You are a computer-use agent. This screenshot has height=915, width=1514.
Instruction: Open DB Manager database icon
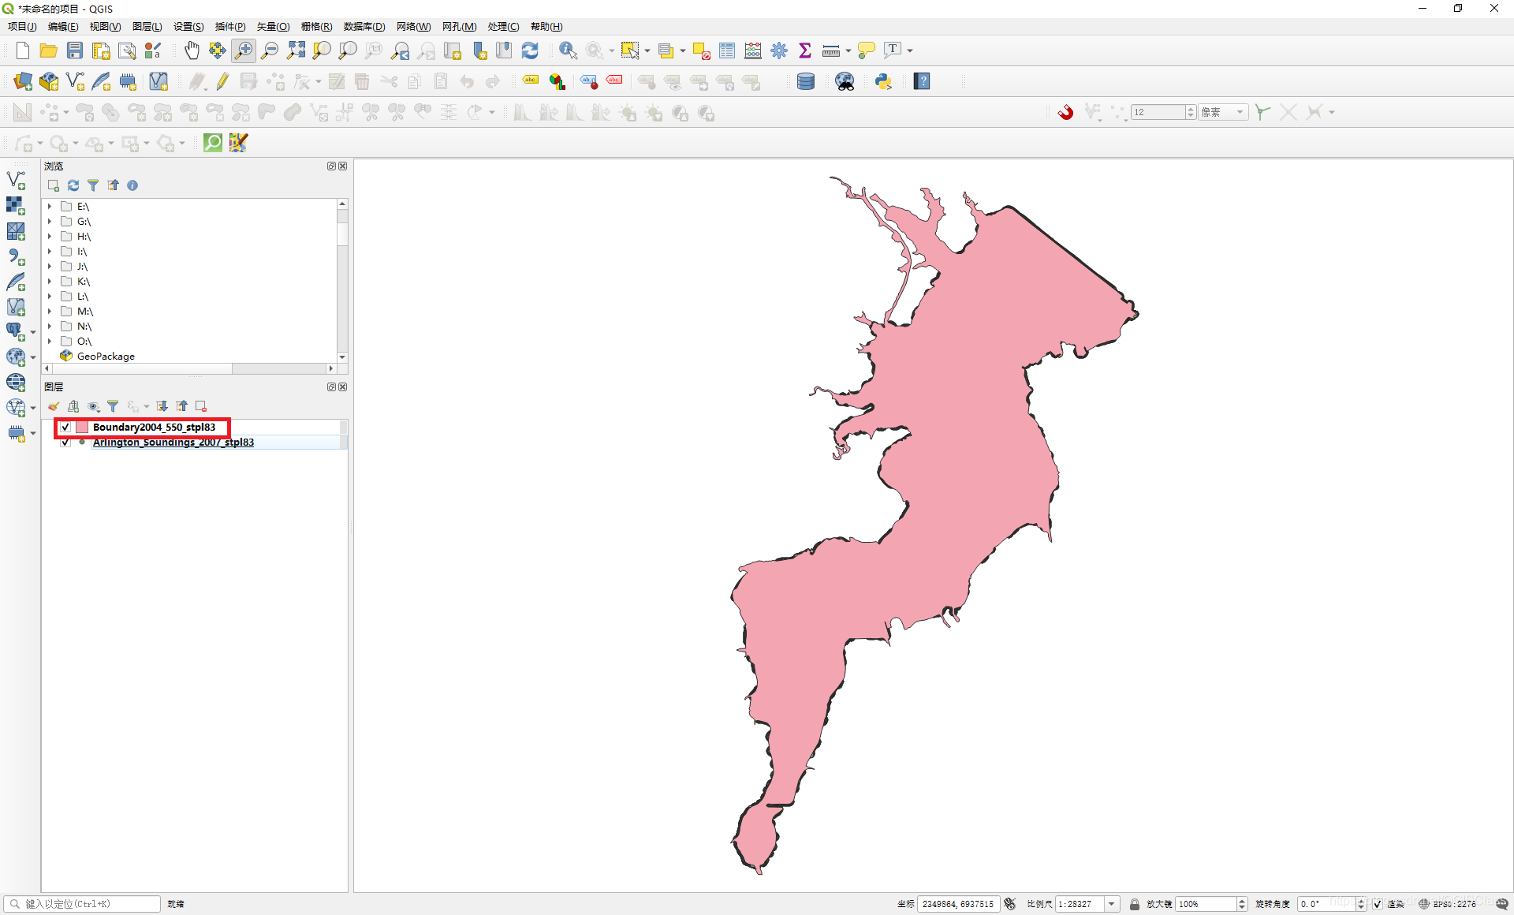(x=806, y=81)
